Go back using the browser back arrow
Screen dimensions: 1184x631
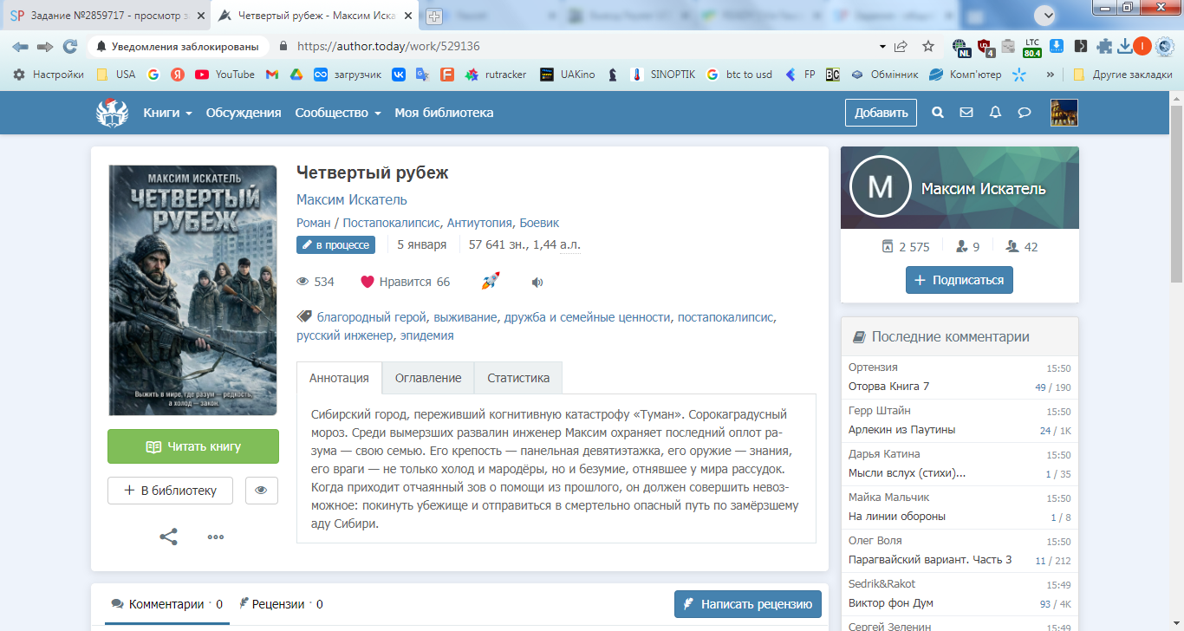point(20,46)
